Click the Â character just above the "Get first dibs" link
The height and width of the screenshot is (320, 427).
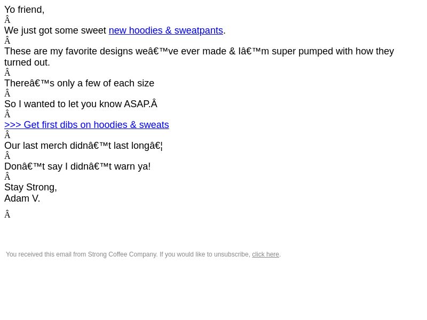[x=7, y=115]
